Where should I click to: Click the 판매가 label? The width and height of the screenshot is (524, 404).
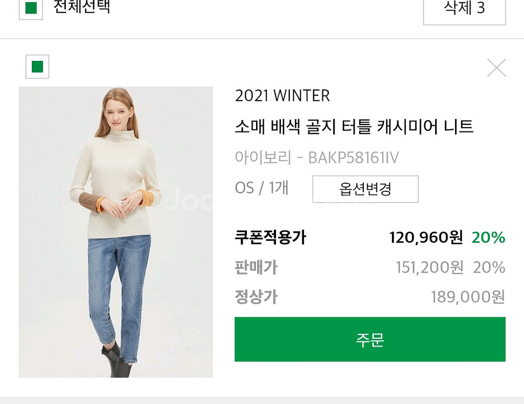pyautogui.click(x=256, y=267)
